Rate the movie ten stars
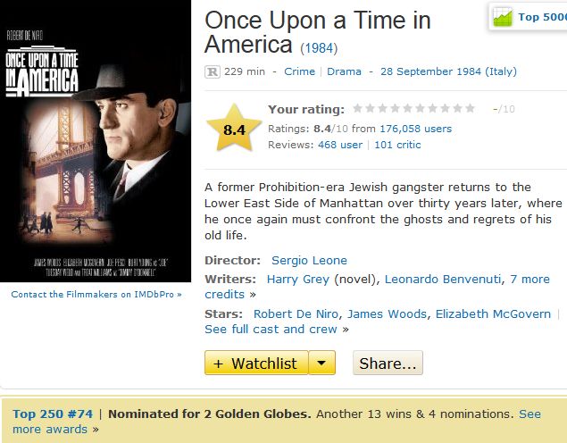Image resolution: width=567 pixels, height=443 pixels. 471,109
